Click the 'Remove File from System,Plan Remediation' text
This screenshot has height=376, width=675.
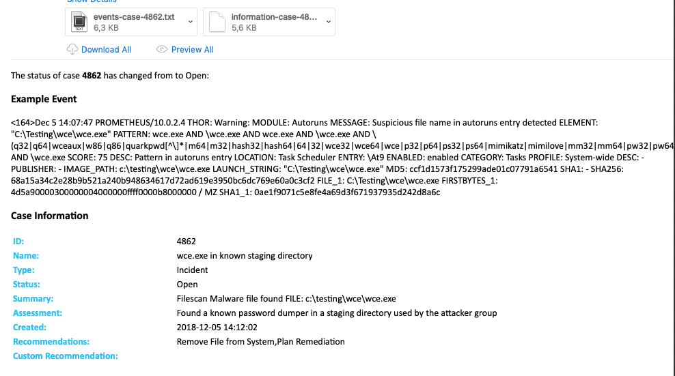(x=260, y=341)
